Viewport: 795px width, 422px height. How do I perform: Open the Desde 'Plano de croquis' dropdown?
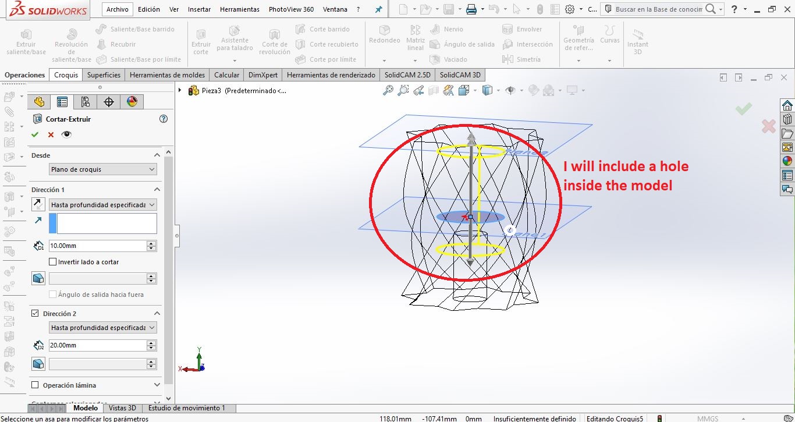coord(103,169)
